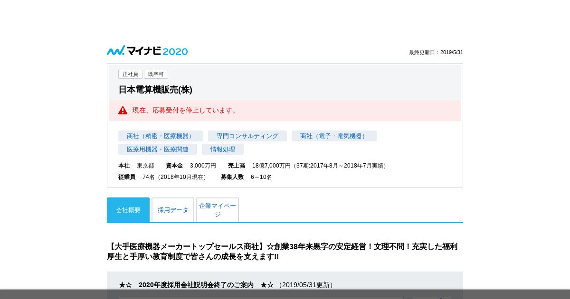Click the 募集人数 6～10名 detail

[x=247, y=177]
